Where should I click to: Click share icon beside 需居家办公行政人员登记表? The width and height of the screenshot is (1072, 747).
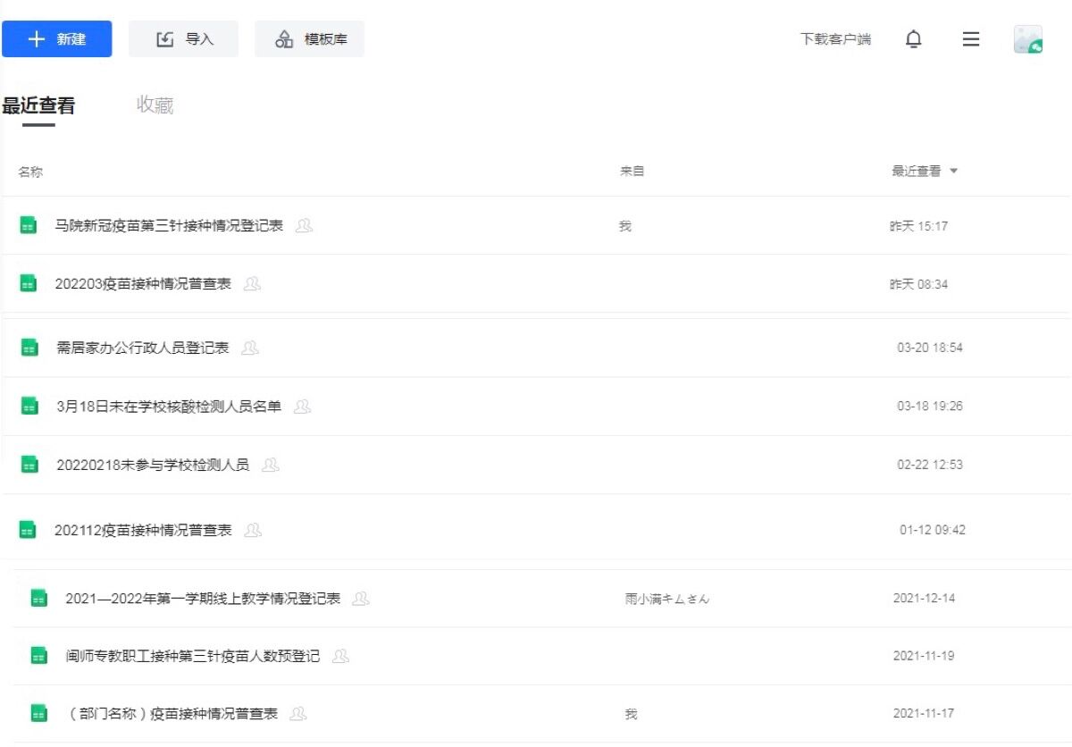[250, 348]
